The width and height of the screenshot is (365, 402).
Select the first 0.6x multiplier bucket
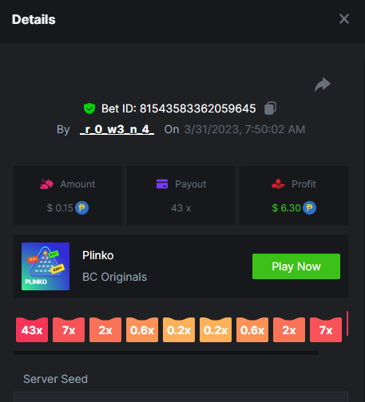coord(142,329)
